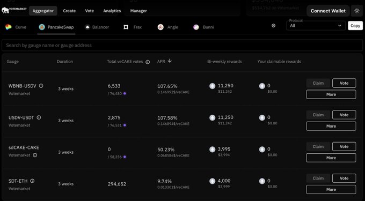Click info icon next to Total veCAKE votes

[x=148, y=62]
